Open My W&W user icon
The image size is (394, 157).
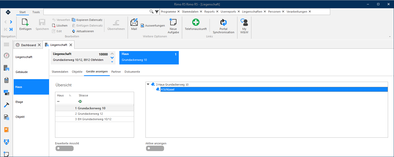(x=244, y=22)
